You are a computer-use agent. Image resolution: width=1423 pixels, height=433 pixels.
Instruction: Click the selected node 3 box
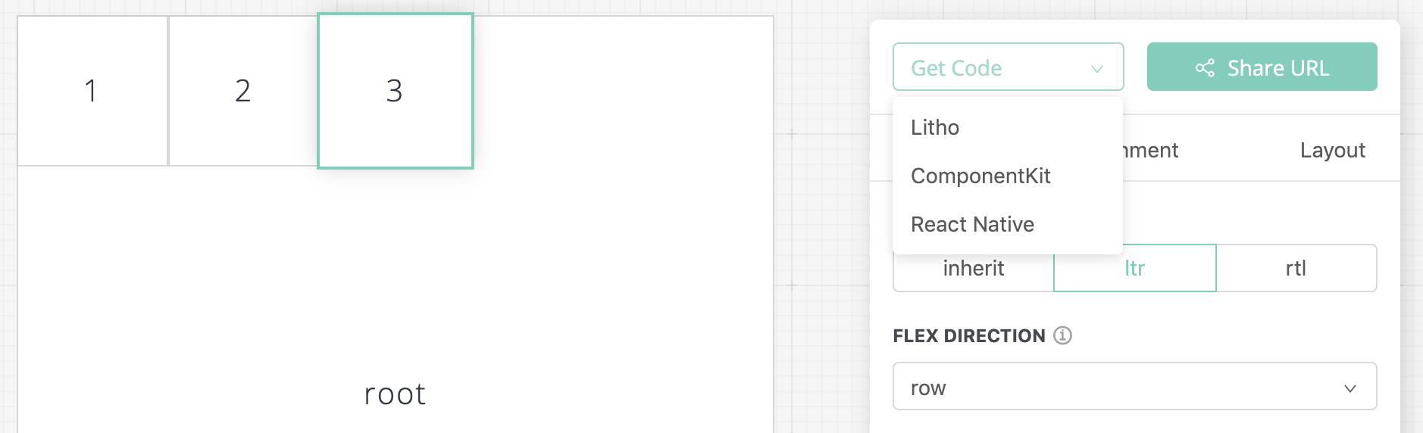click(x=395, y=91)
